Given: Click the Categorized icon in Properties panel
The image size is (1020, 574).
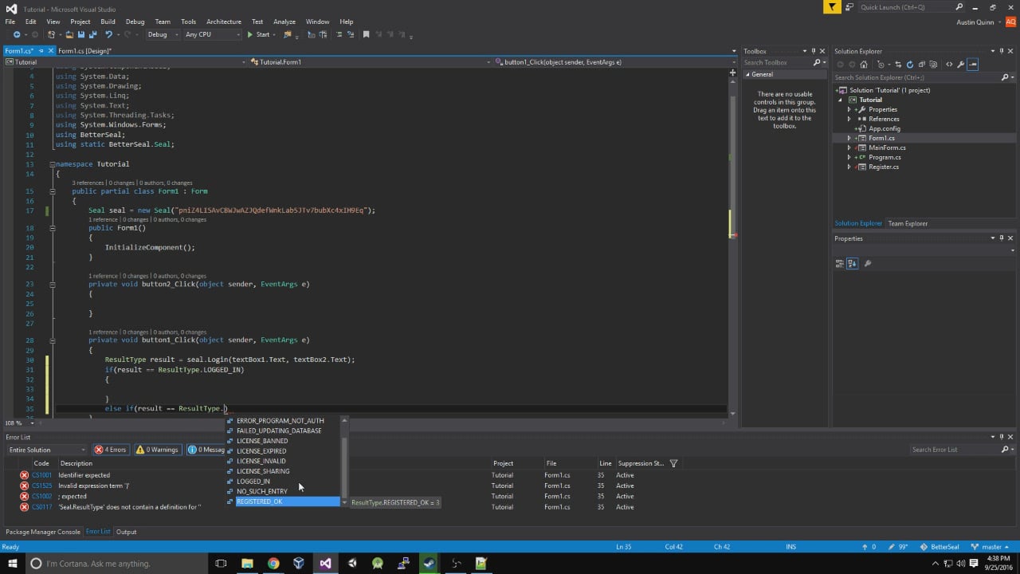Looking at the screenshot, I should click(x=840, y=263).
